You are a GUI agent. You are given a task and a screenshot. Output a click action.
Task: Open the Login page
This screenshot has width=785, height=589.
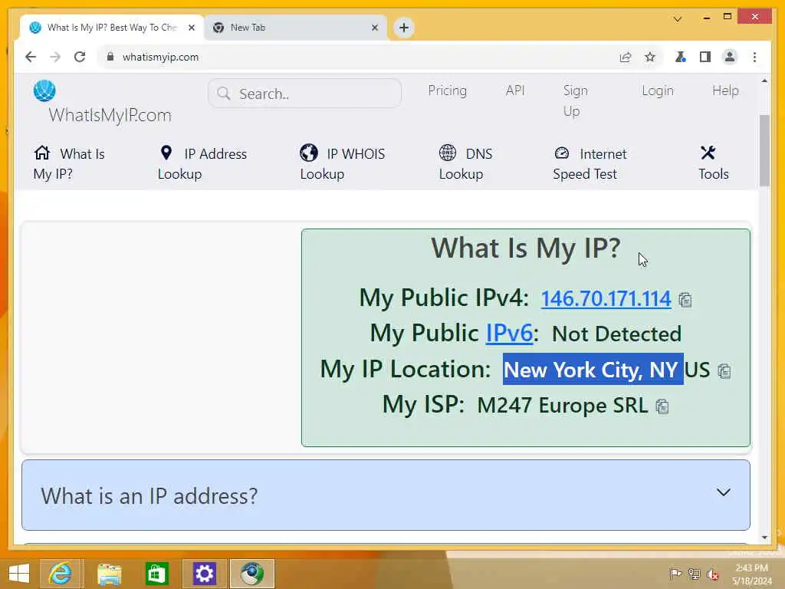[x=657, y=90]
